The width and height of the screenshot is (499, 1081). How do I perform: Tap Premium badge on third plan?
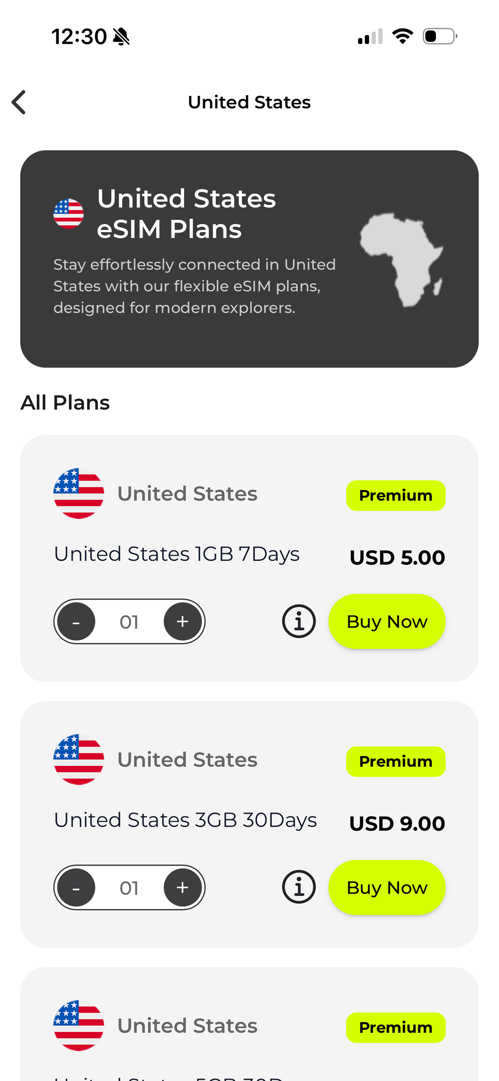(x=395, y=1028)
